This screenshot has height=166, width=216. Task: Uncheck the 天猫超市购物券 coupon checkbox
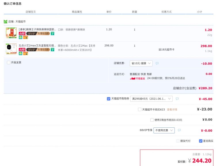(x=109, y=99)
